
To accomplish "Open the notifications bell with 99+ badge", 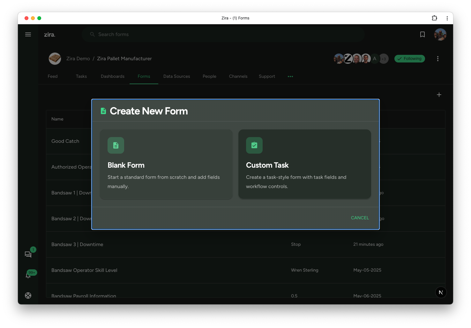I will (28, 275).
